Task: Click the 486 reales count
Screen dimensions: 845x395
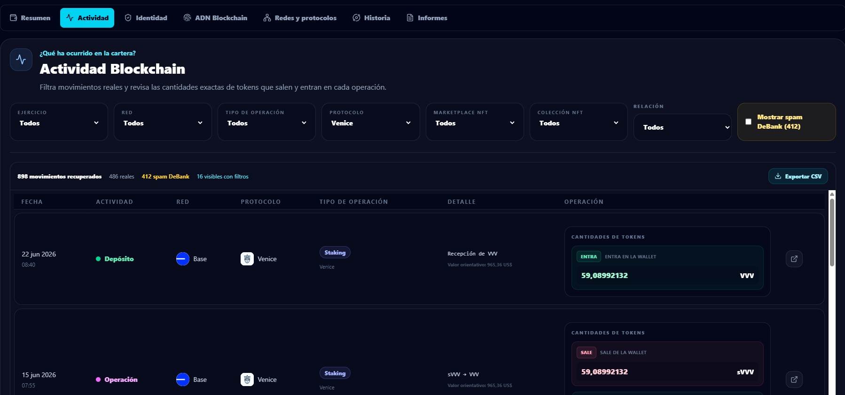Action: [x=122, y=177]
